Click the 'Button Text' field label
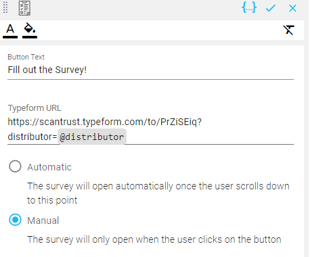 [26, 57]
